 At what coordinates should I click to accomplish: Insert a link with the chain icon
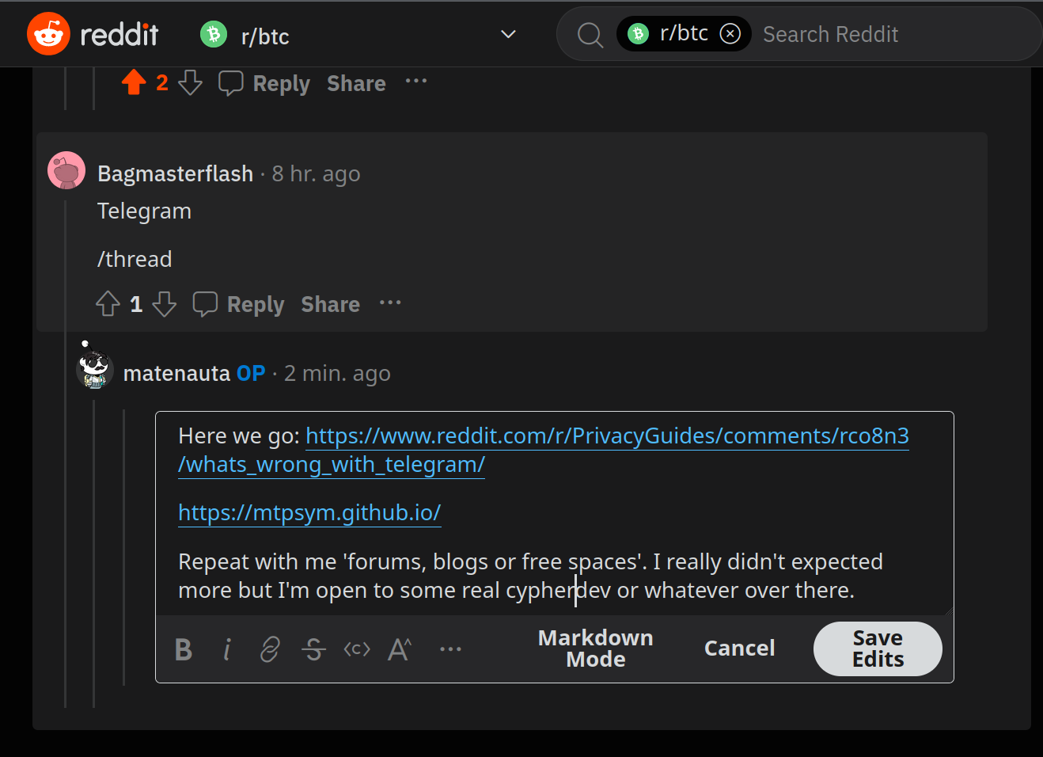tap(270, 649)
